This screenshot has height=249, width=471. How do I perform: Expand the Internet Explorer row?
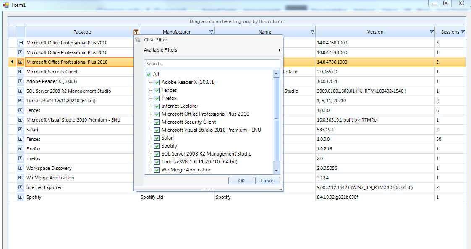click(x=21, y=187)
